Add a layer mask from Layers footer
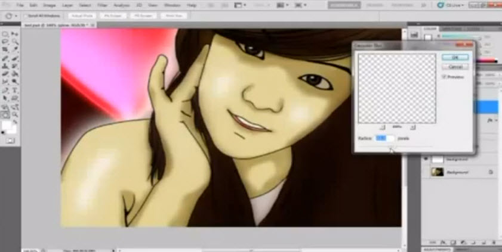This screenshot has height=252, width=502. tap(454, 242)
